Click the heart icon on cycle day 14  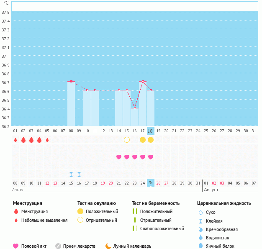pyautogui.click(x=119, y=157)
